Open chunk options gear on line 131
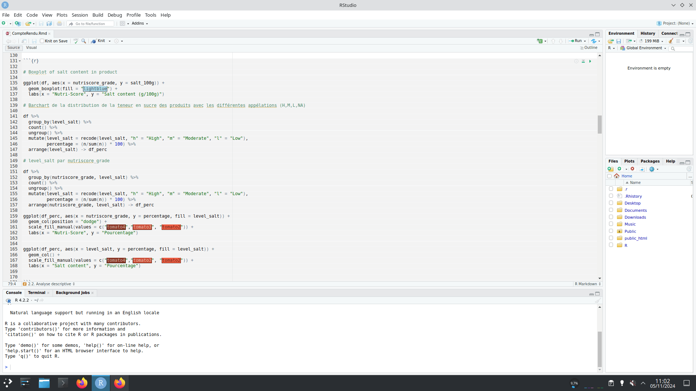The image size is (696, 391). (x=576, y=62)
